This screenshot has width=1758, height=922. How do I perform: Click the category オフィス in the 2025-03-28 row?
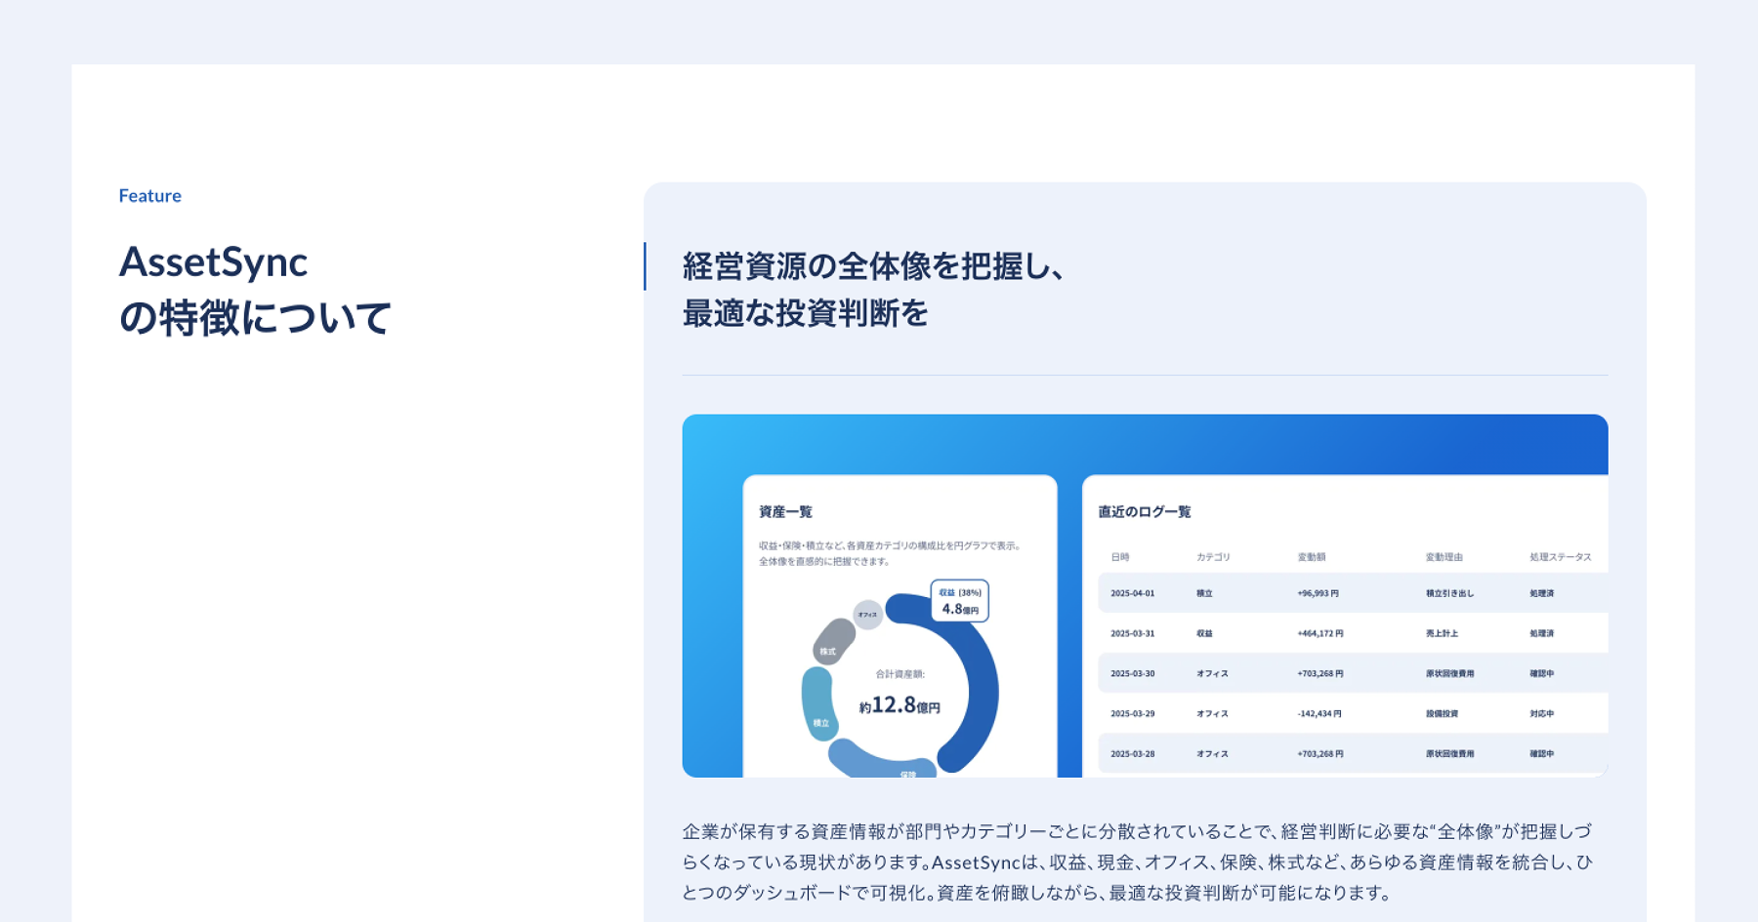point(1212,753)
